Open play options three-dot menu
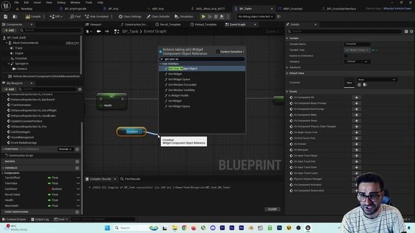This screenshot has height=233, width=415. point(228,17)
